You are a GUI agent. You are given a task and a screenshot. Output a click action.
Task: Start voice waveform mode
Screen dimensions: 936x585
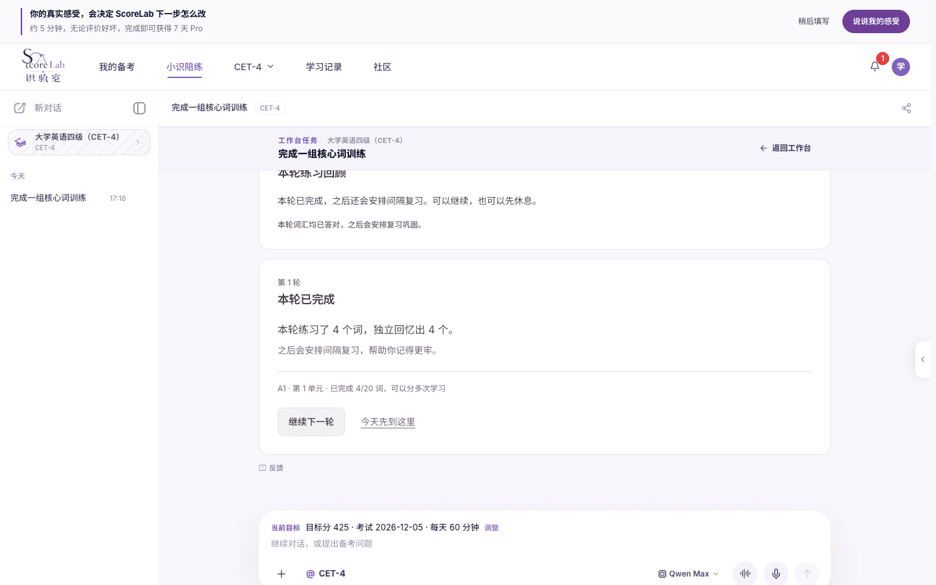point(745,574)
